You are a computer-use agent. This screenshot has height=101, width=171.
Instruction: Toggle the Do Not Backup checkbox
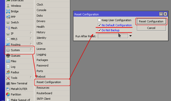100,30
